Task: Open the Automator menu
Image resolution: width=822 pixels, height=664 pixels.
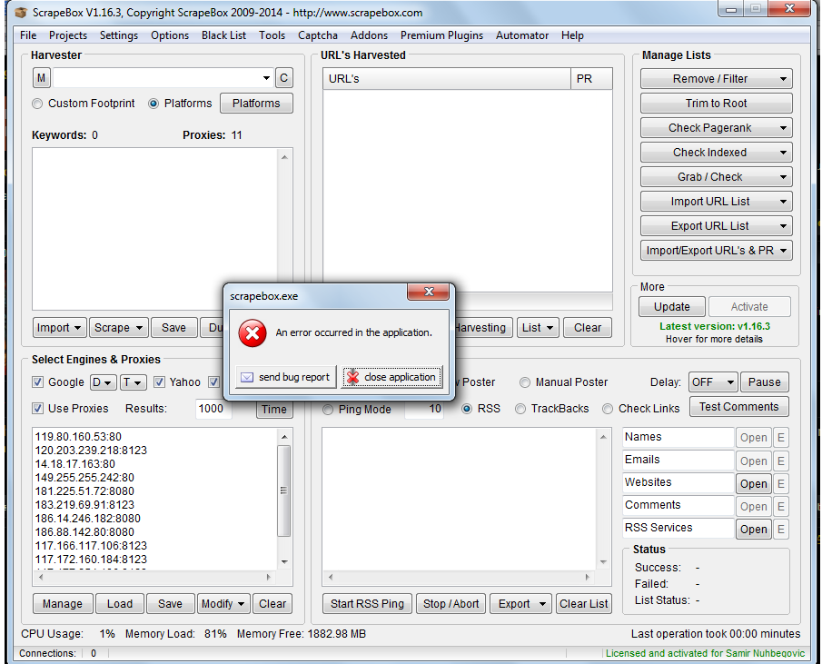Action: (x=522, y=35)
